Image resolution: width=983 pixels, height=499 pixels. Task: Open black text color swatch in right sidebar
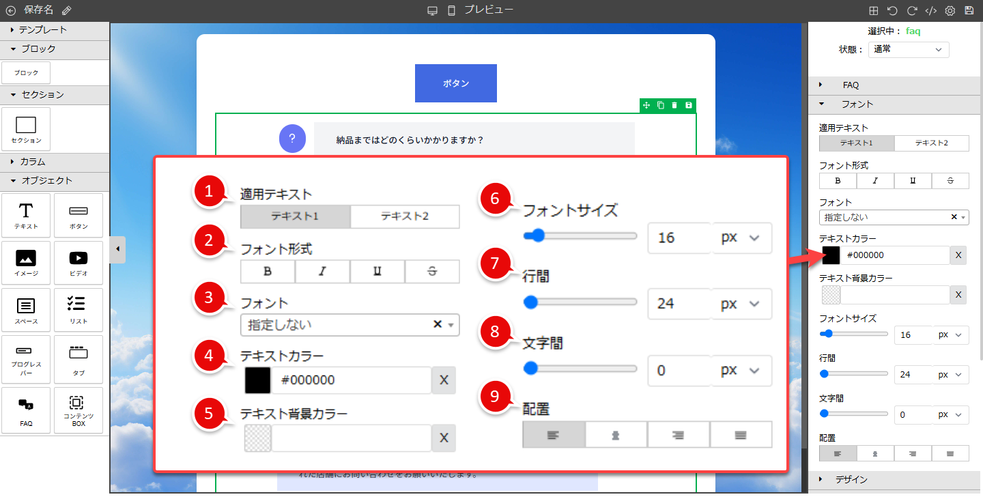coord(831,255)
